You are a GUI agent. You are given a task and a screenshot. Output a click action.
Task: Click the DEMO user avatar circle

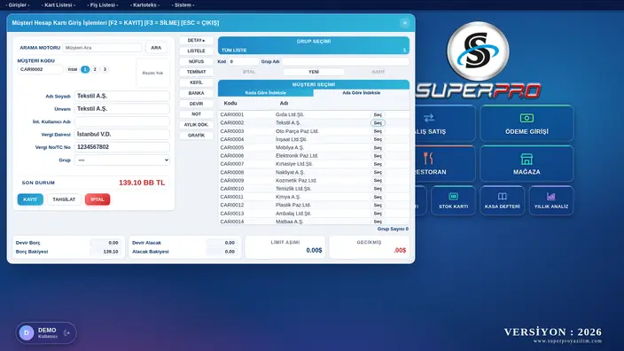click(x=27, y=333)
